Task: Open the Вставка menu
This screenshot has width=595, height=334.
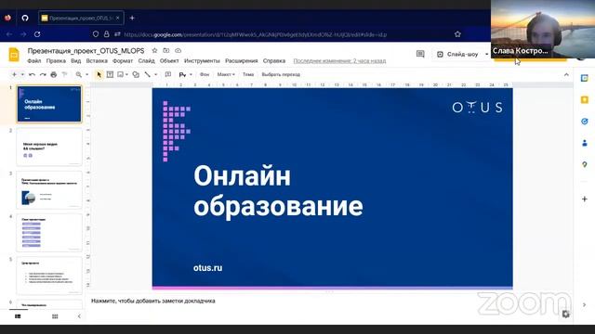Action: click(x=97, y=60)
